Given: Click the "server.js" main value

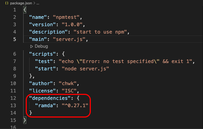Looking at the screenshot, I should click(x=69, y=39).
